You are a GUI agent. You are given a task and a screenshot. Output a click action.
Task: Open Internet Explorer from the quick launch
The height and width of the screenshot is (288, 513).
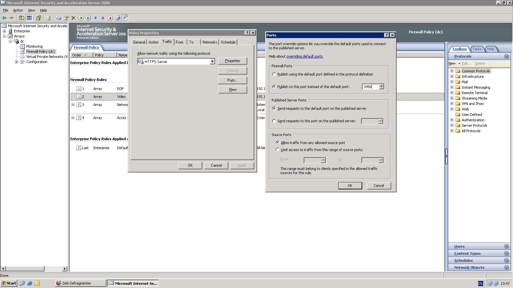click(30, 283)
